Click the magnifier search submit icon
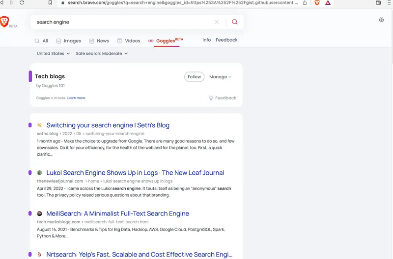 pos(235,22)
